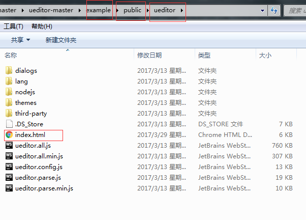This screenshot has width=306, height=220.
Task: Select the ueditor.parse.js file name
Action: click(x=38, y=178)
